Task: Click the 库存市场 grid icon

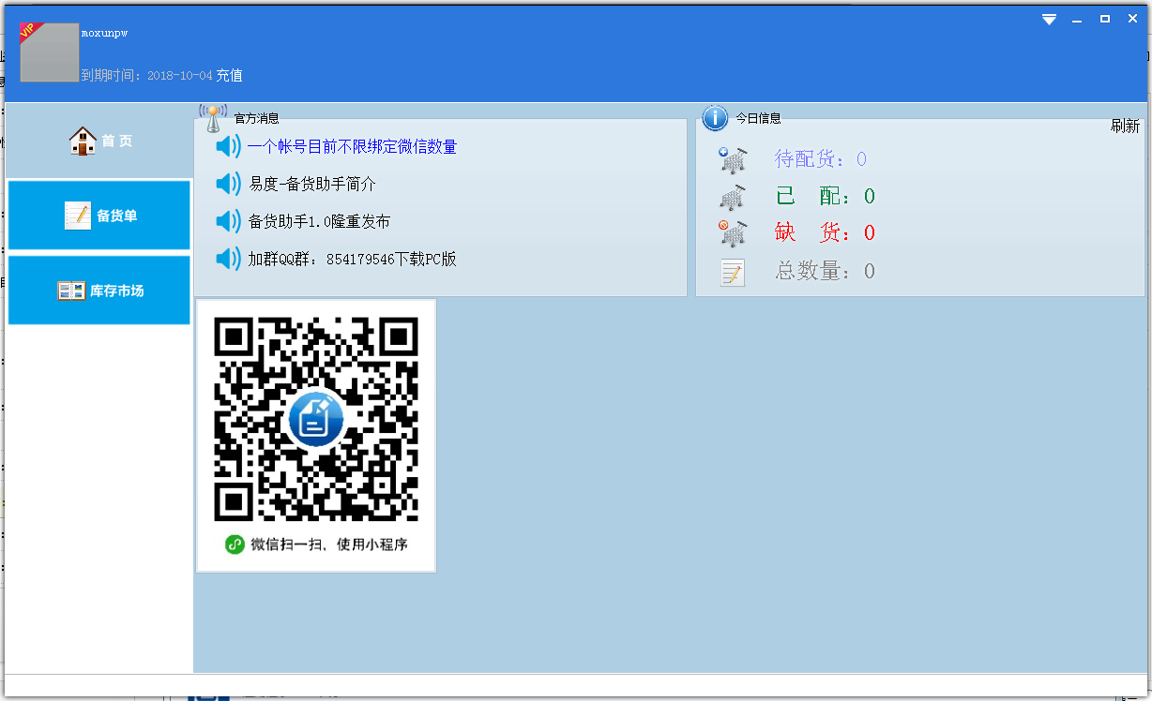Action: pos(70,290)
